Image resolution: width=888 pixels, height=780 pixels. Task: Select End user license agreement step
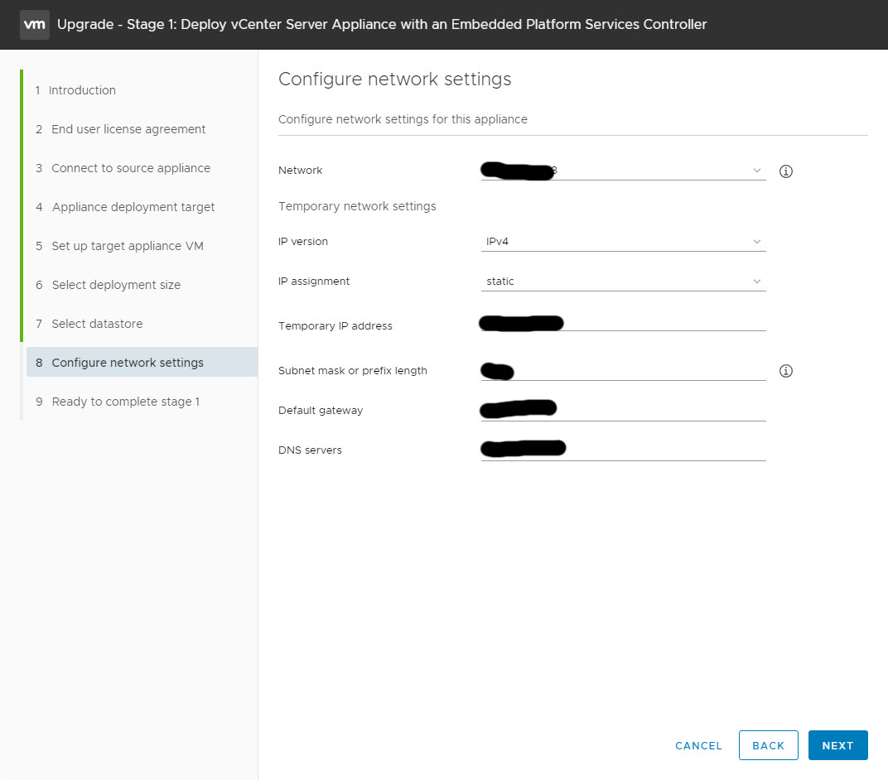click(x=120, y=130)
